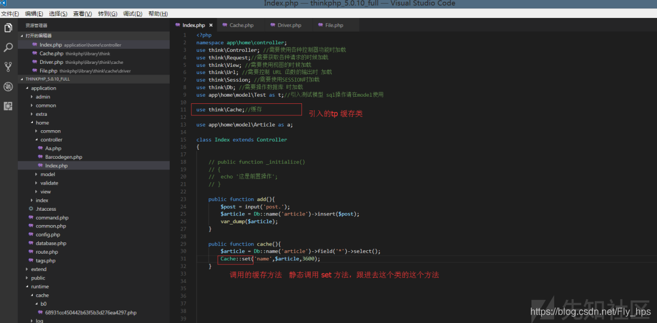Click the 'var_dump($article);' code line
Screen dimensions: 657x323
(249, 222)
